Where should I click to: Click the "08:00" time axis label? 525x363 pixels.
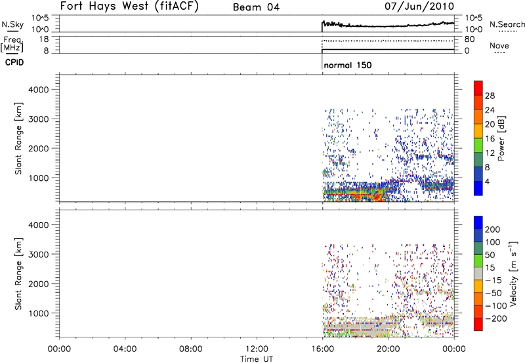point(191,349)
